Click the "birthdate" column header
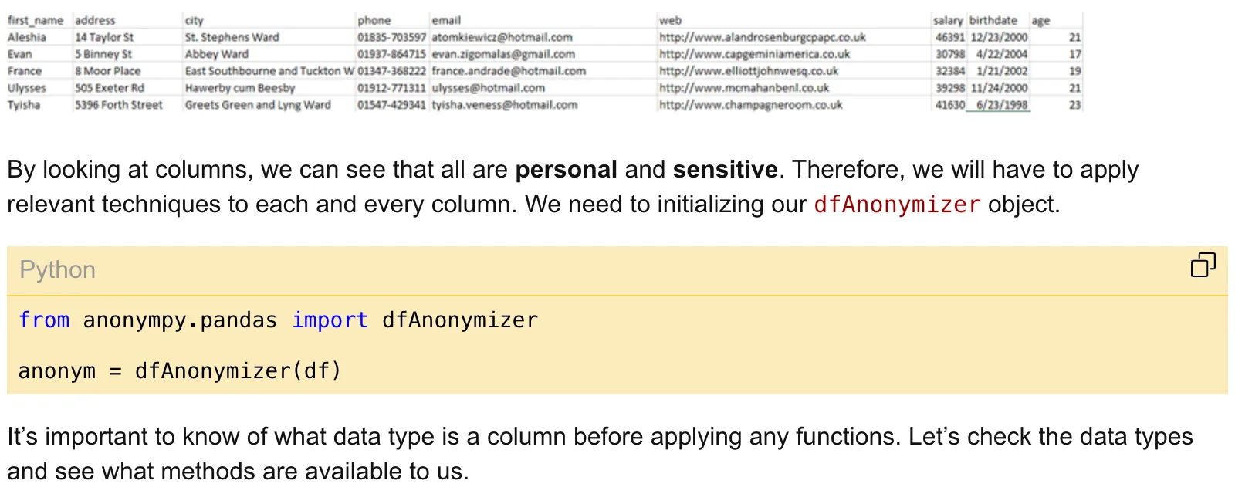1235x494 pixels. [x=993, y=20]
